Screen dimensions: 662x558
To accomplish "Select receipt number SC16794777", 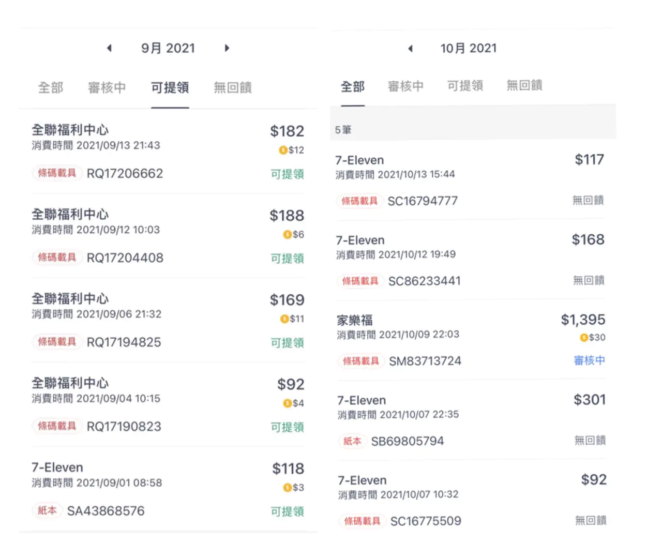I will coord(423,201).
